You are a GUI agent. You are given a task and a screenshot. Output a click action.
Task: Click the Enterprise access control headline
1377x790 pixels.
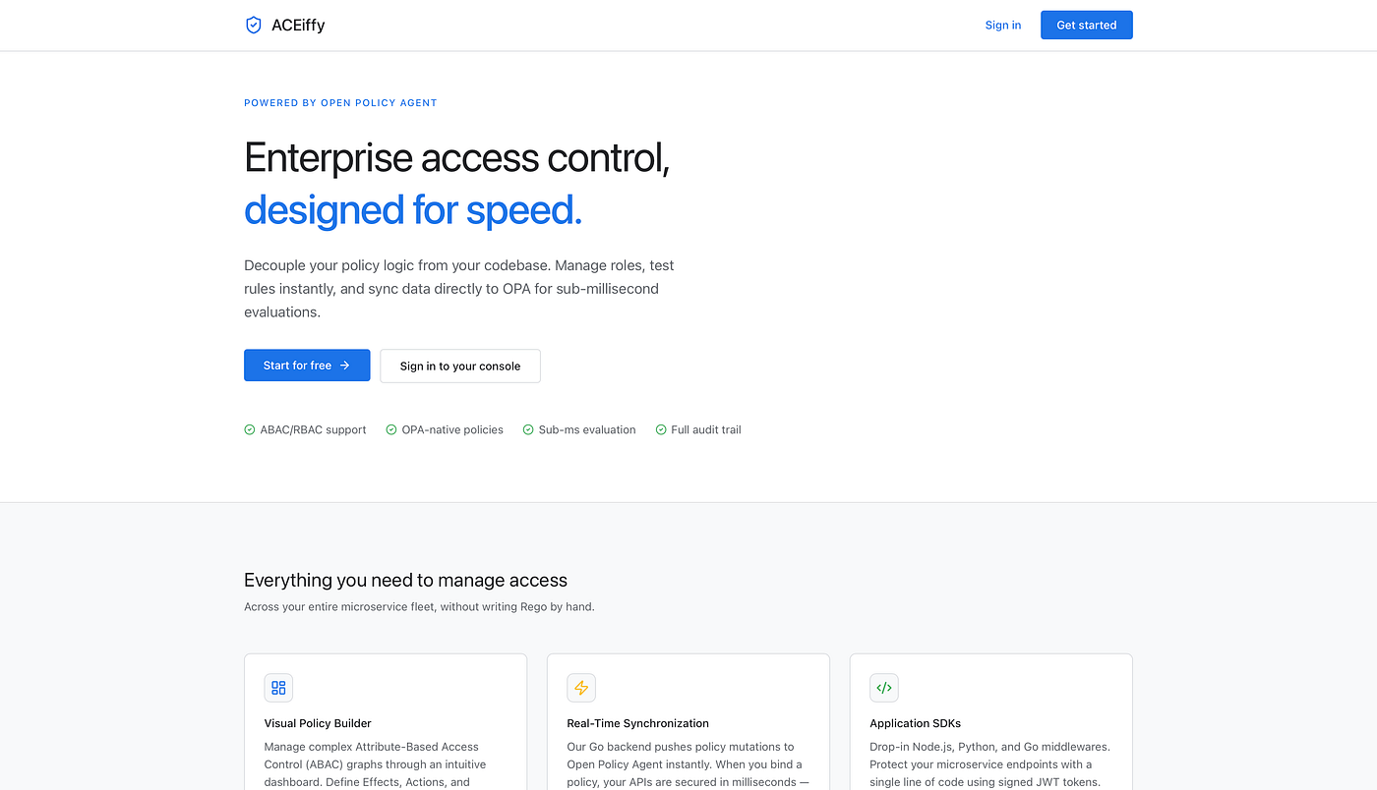click(457, 158)
